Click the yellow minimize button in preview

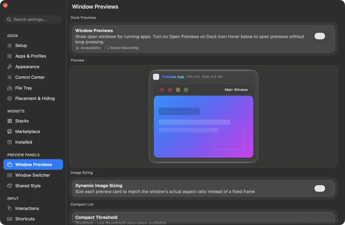point(178,90)
